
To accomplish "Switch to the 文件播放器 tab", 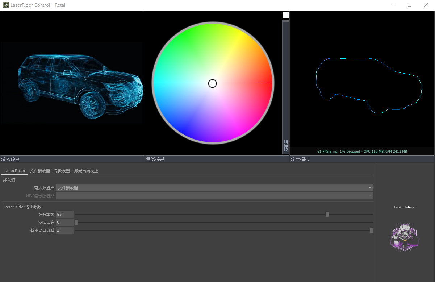I will click(x=40, y=171).
